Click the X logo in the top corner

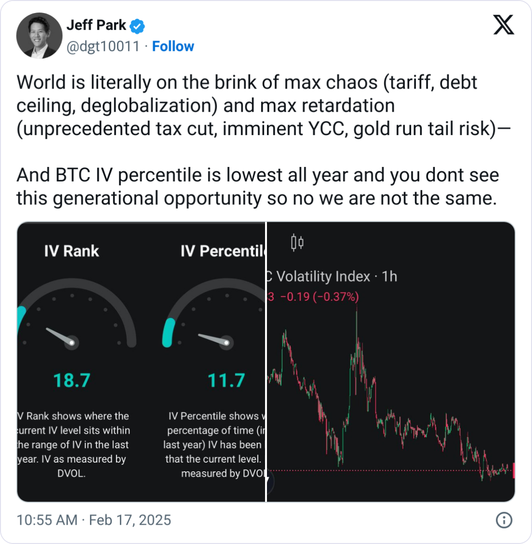[x=503, y=24]
